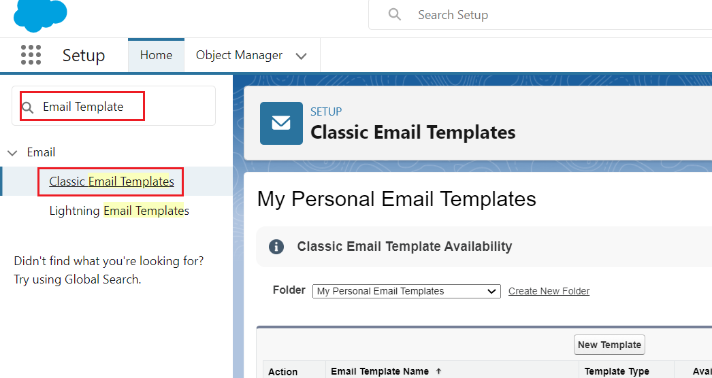Open Lightning Email Templates in sidebar

click(x=119, y=211)
